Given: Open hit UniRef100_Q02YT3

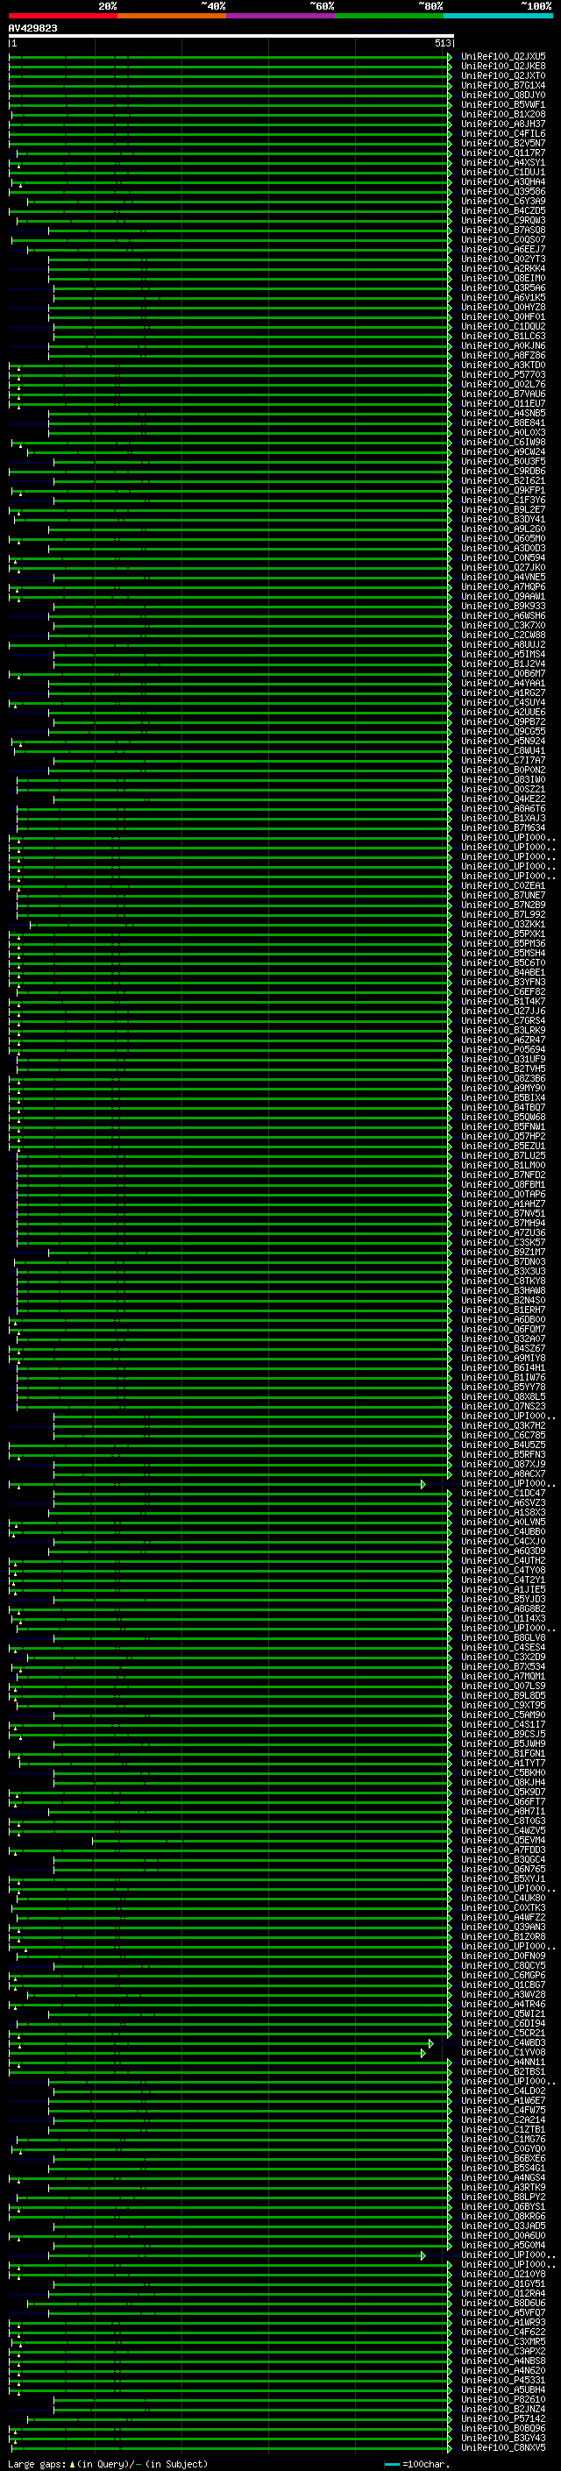Looking at the screenshot, I should (x=503, y=259).
